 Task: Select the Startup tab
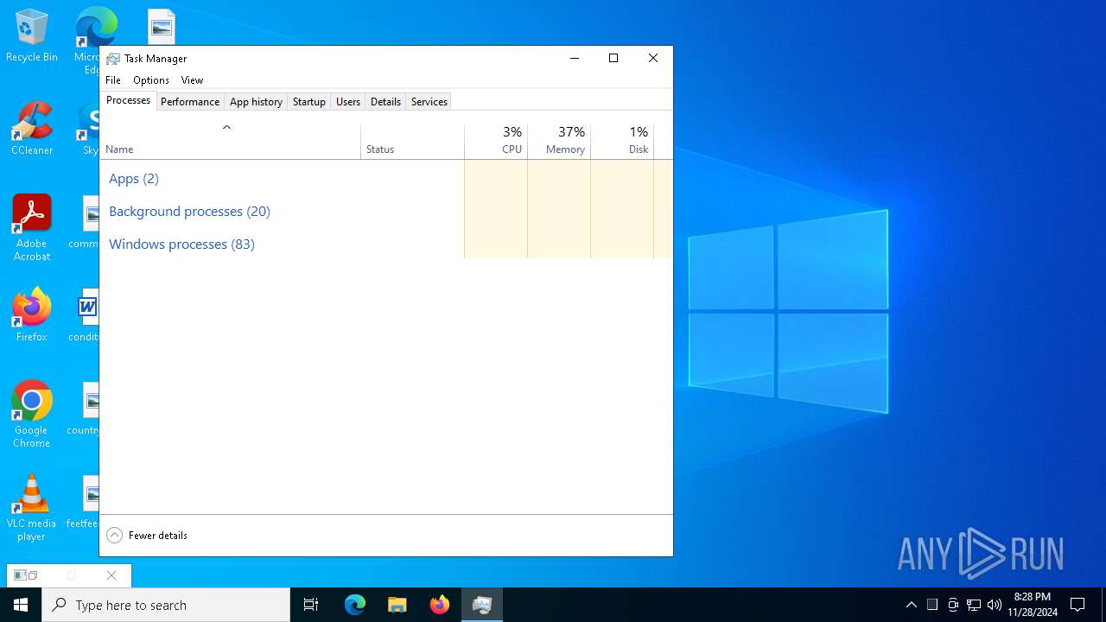(308, 102)
